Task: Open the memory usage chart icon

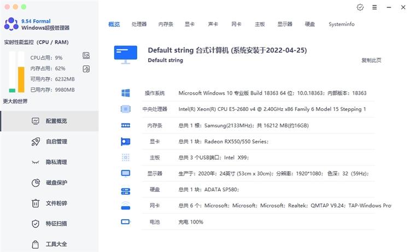Action: pyautogui.click(x=86, y=69)
